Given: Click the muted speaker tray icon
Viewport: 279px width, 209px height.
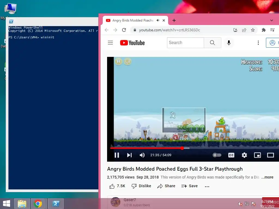Looking at the screenshot, I should click(x=240, y=204).
